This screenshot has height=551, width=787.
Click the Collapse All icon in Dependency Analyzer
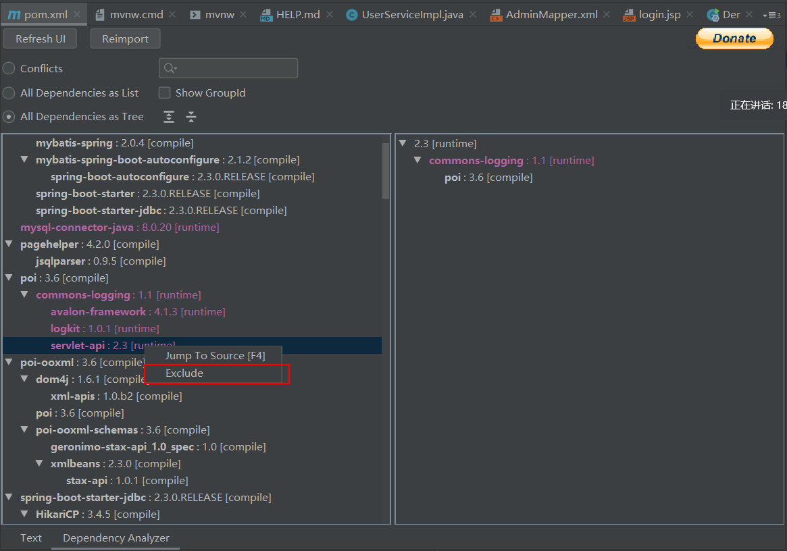pyautogui.click(x=191, y=117)
